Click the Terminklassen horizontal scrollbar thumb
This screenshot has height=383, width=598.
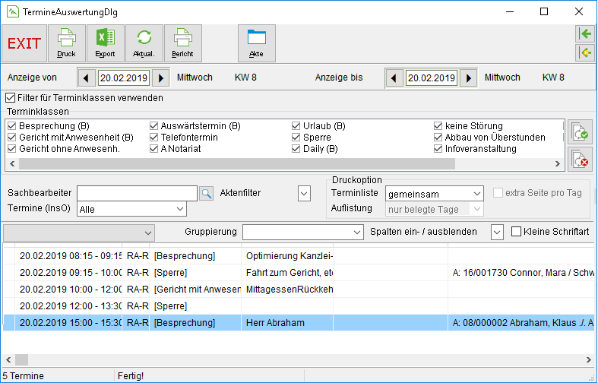(237, 163)
